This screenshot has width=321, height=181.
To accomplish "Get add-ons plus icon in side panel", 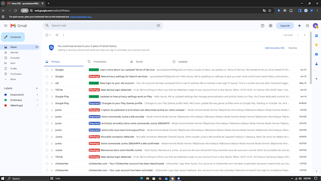I will tap(316, 79).
